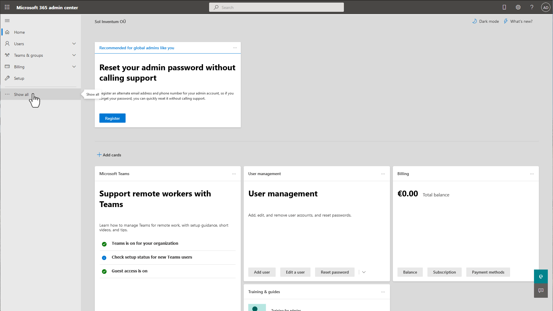Open the Microsoft Teams card options menu
553x311 pixels.
[234, 174]
